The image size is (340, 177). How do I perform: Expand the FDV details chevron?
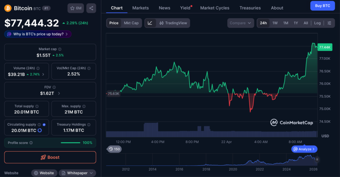point(59,93)
